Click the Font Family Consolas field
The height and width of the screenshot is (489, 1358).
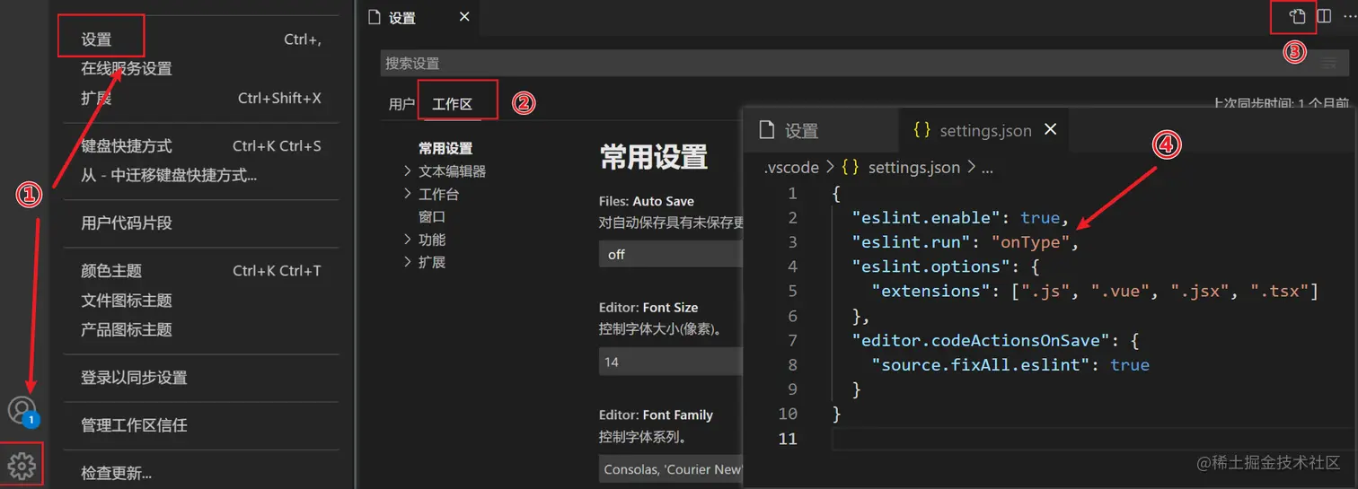[x=672, y=469]
